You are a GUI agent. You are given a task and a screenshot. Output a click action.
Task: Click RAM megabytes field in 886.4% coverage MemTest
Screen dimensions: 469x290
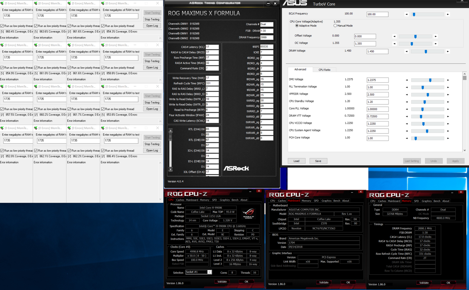tap(121, 141)
